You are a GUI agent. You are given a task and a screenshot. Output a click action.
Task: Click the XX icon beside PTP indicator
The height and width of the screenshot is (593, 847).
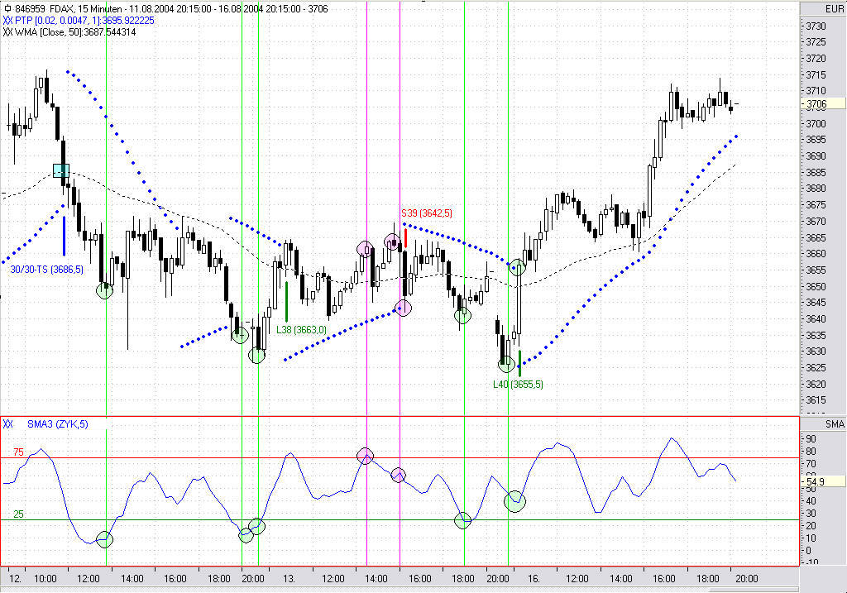(7, 21)
